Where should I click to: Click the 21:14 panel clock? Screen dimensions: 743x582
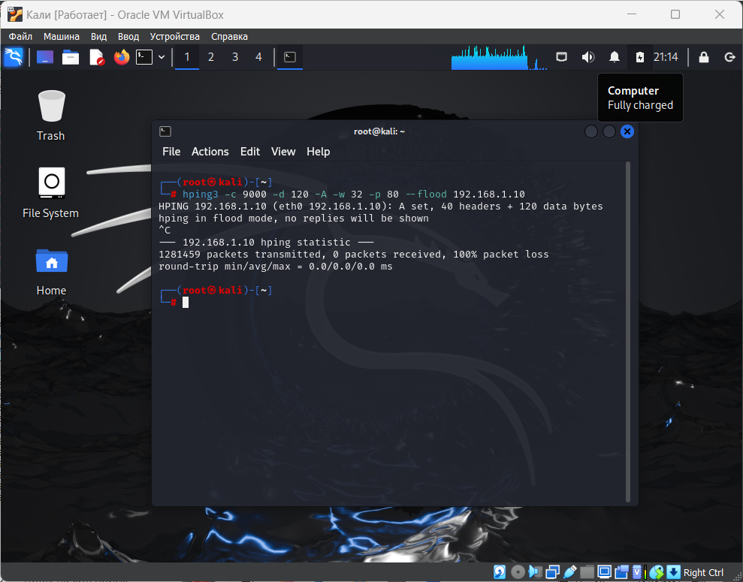(666, 57)
